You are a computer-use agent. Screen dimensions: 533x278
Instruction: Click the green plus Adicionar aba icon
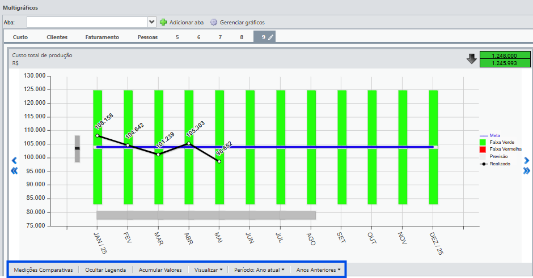163,22
